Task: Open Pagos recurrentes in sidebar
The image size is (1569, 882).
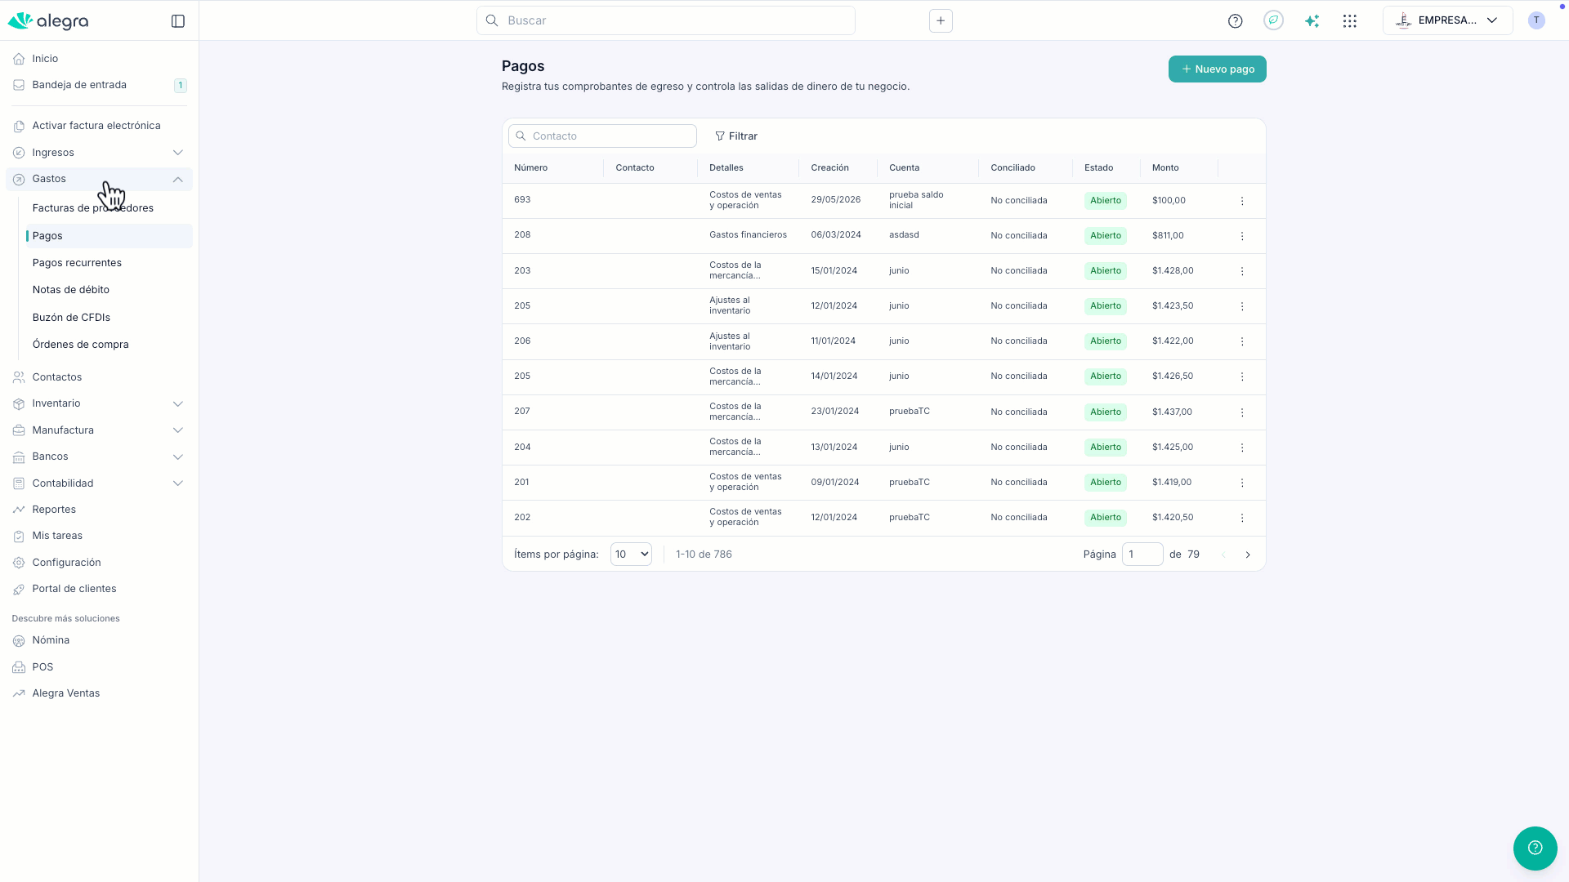Action: point(77,263)
